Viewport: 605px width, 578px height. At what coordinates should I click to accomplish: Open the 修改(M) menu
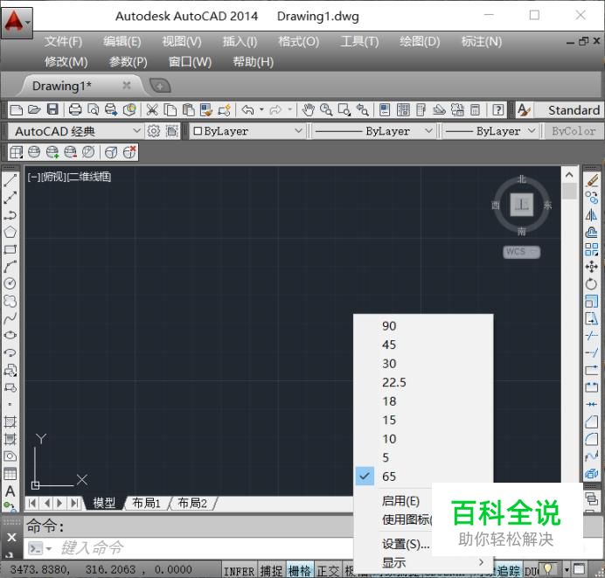tap(66, 62)
